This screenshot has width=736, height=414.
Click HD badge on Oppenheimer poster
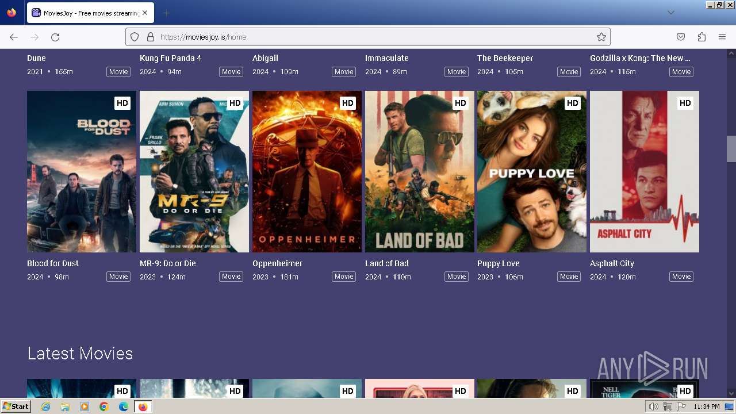point(347,103)
